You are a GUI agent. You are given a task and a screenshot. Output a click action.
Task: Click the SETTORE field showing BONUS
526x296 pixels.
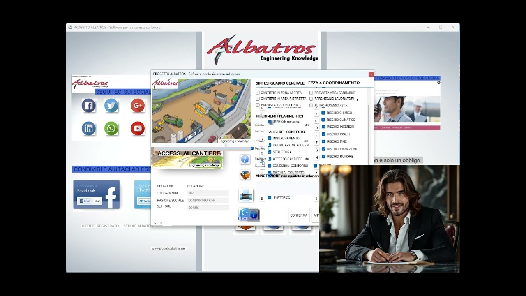208,208
